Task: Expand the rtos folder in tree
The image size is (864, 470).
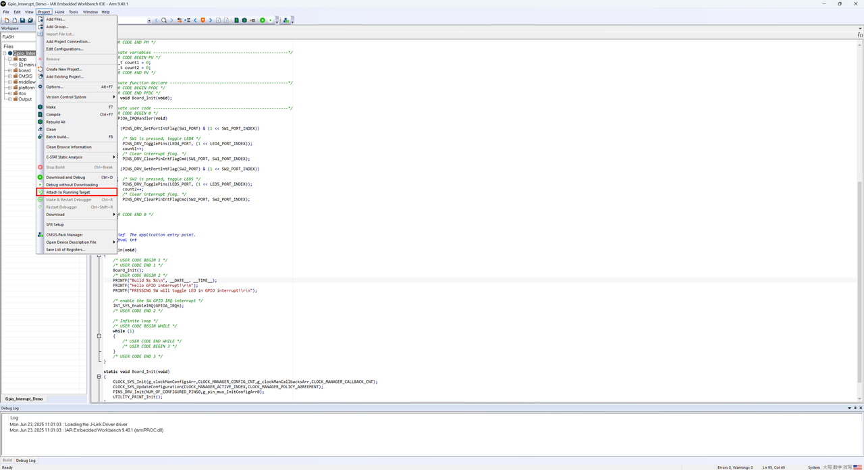Action: pos(9,93)
